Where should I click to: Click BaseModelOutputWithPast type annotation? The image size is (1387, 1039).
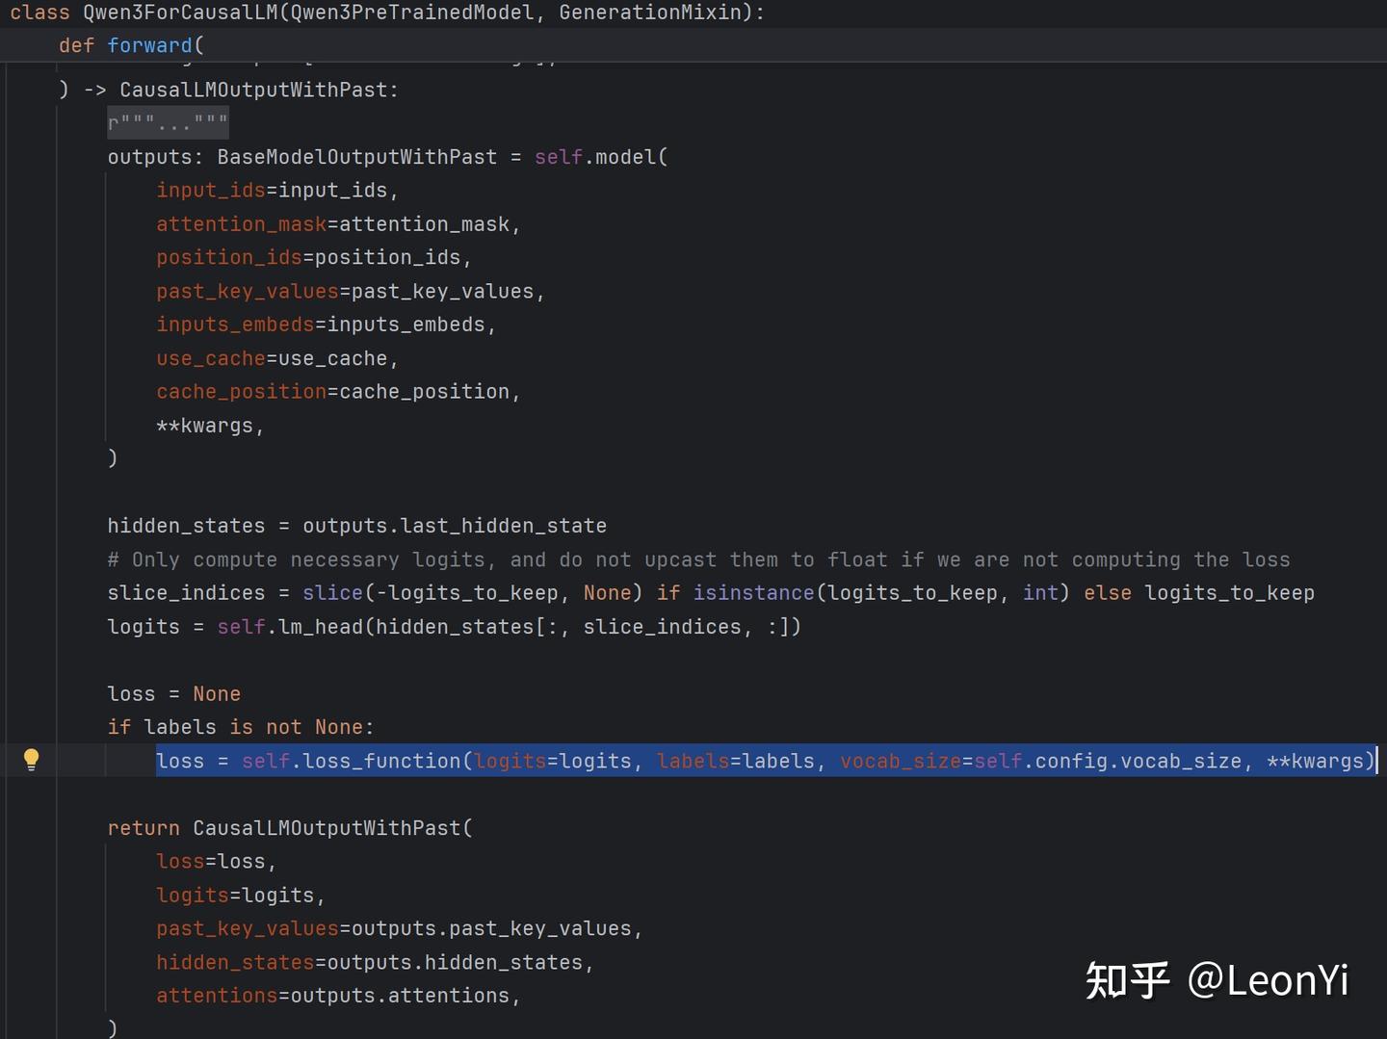click(x=356, y=157)
